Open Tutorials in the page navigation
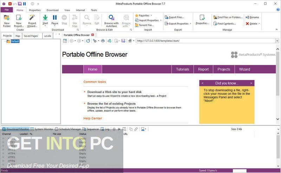 [x=182, y=69]
